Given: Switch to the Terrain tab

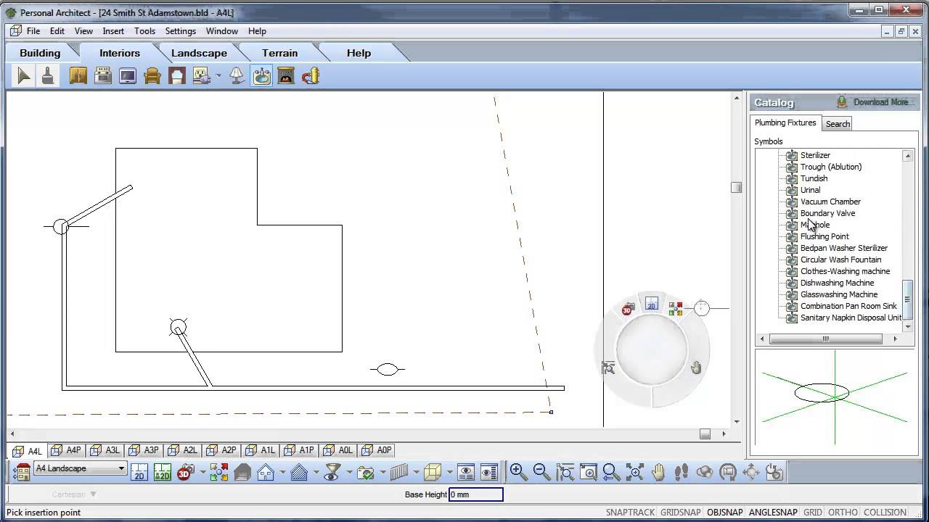Looking at the screenshot, I should pyautogui.click(x=280, y=53).
